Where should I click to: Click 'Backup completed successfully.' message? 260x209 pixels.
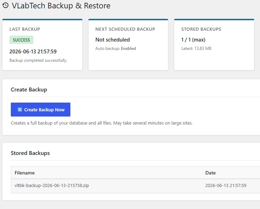pos(38,60)
